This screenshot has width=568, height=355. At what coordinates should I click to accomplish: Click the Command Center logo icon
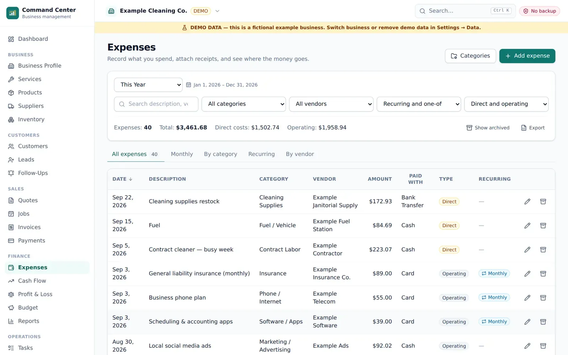12,13
